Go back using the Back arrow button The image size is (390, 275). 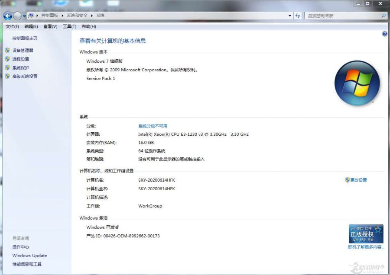(8, 16)
